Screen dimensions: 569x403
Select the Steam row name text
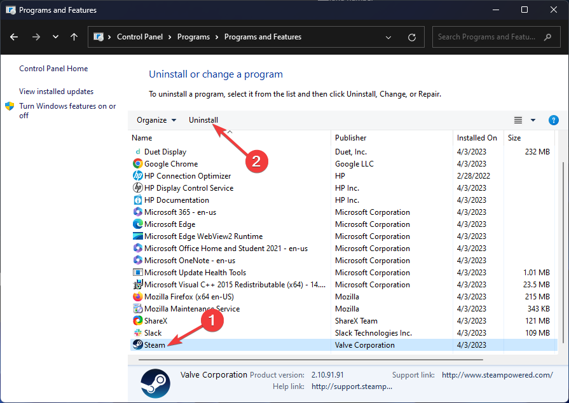coord(154,345)
